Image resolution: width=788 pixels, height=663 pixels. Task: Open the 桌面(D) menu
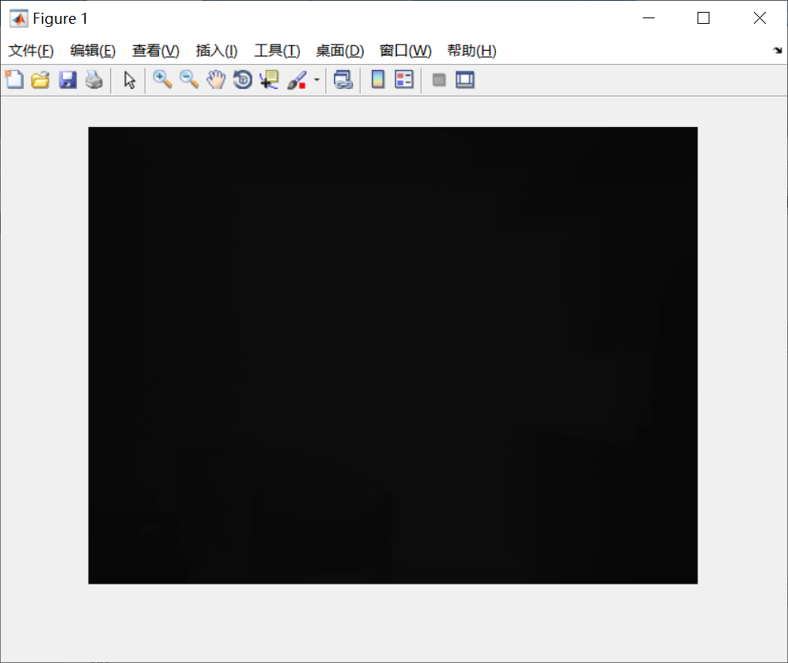(340, 51)
